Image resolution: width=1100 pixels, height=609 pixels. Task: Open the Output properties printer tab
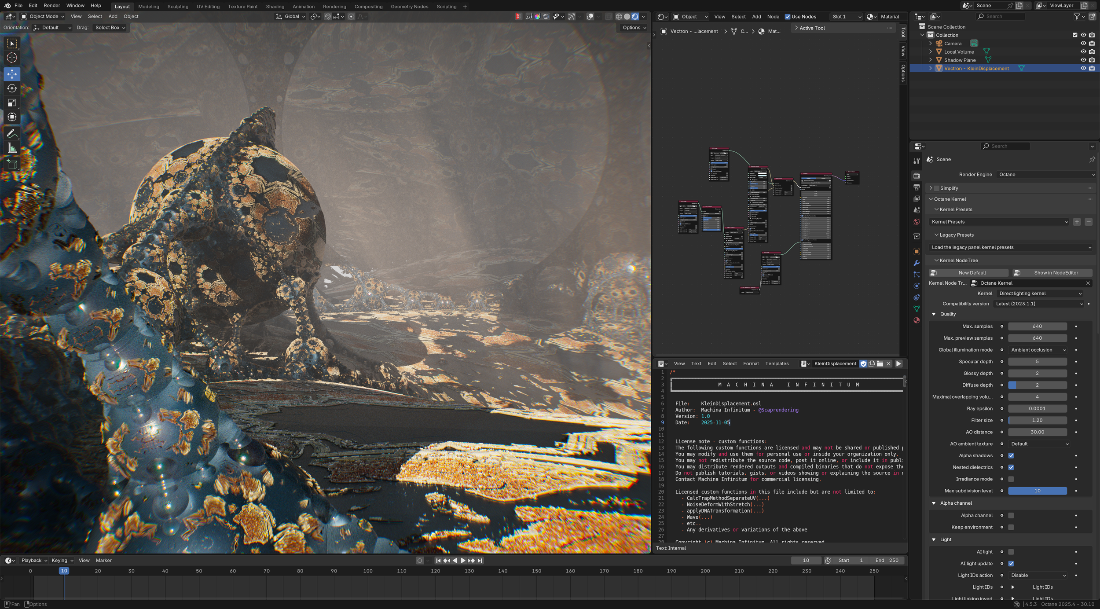(x=917, y=187)
